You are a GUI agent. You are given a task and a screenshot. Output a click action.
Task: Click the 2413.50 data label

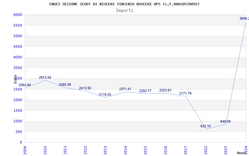coord(85,88)
